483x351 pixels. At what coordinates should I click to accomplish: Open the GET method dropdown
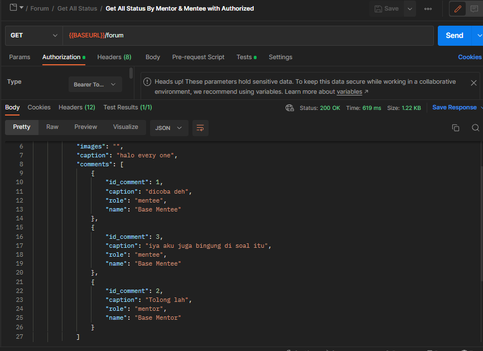[33, 35]
